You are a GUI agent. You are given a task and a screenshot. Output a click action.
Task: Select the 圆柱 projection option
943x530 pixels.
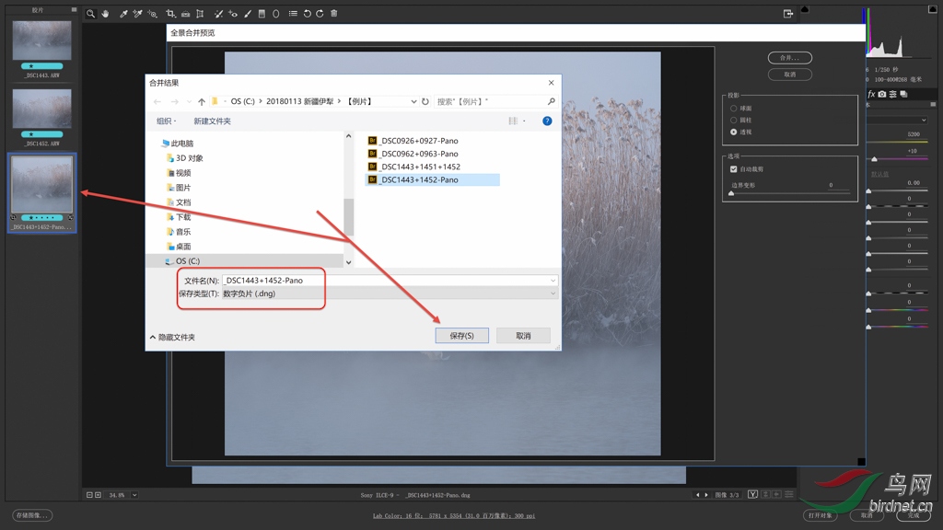click(733, 120)
